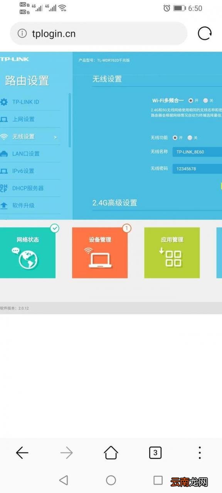Tap the 6:50 clock in status bar
Image resolution: width=222 pixels, height=493 pixels.
(195, 8)
